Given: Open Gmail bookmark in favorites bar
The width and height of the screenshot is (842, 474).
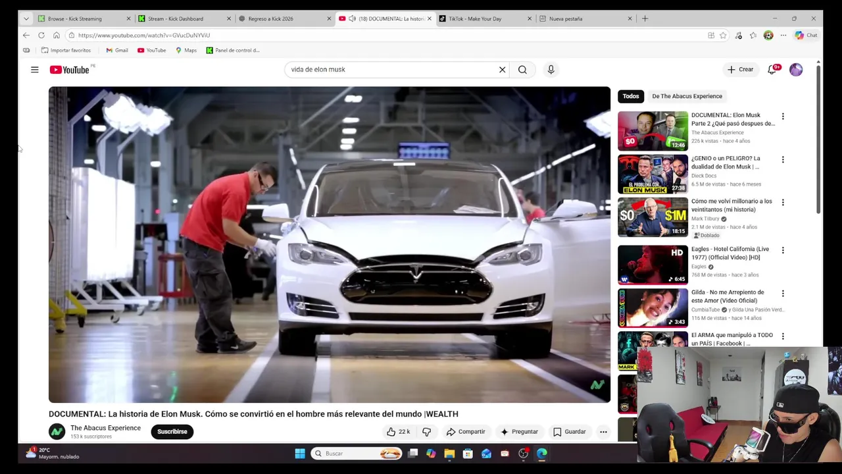Looking at the screenshot, I should click(116, 50).
